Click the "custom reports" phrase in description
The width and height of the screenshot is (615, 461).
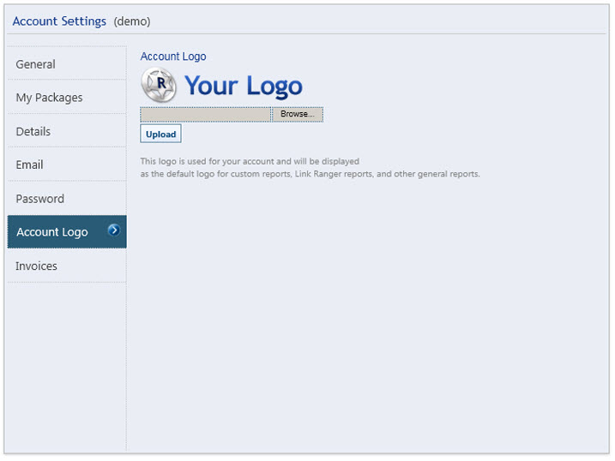[x=259, y=174]
